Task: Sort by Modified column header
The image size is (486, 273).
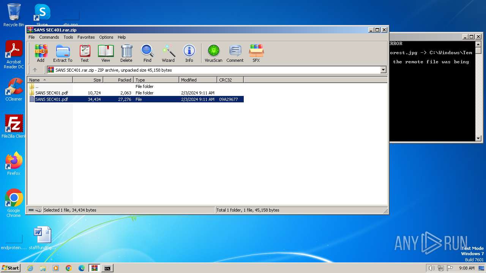Action: (x=198, y=80)
